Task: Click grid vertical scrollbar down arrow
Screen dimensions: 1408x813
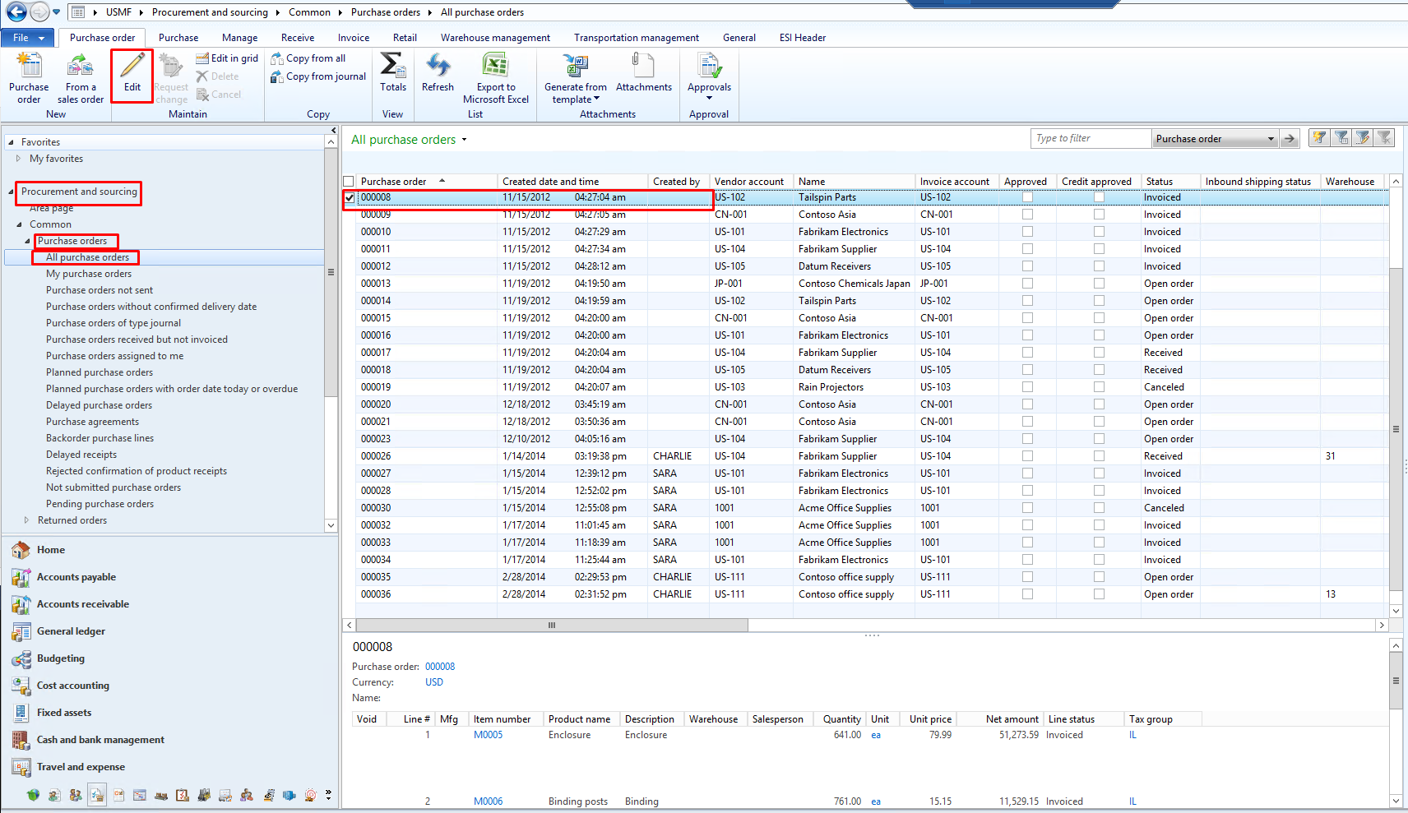Action: coord(1396,611)
